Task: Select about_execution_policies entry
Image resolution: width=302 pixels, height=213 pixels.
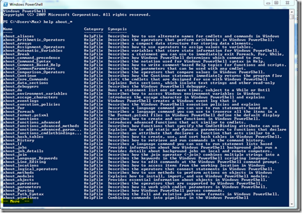Action: (x=31, y=104)
